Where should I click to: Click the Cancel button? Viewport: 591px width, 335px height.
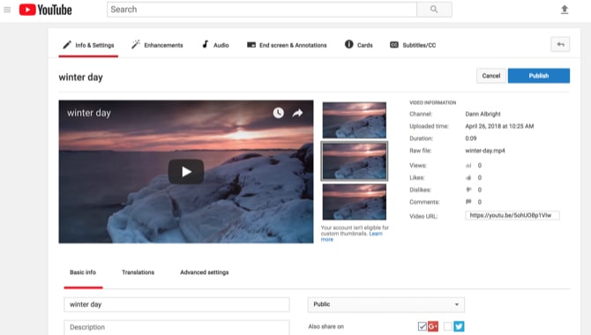(x=491, y=76)
